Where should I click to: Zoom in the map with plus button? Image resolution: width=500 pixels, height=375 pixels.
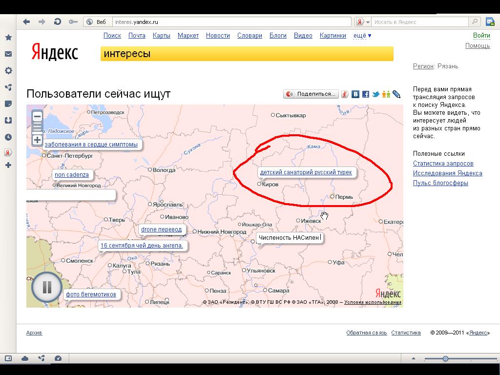tap(37, 140)
